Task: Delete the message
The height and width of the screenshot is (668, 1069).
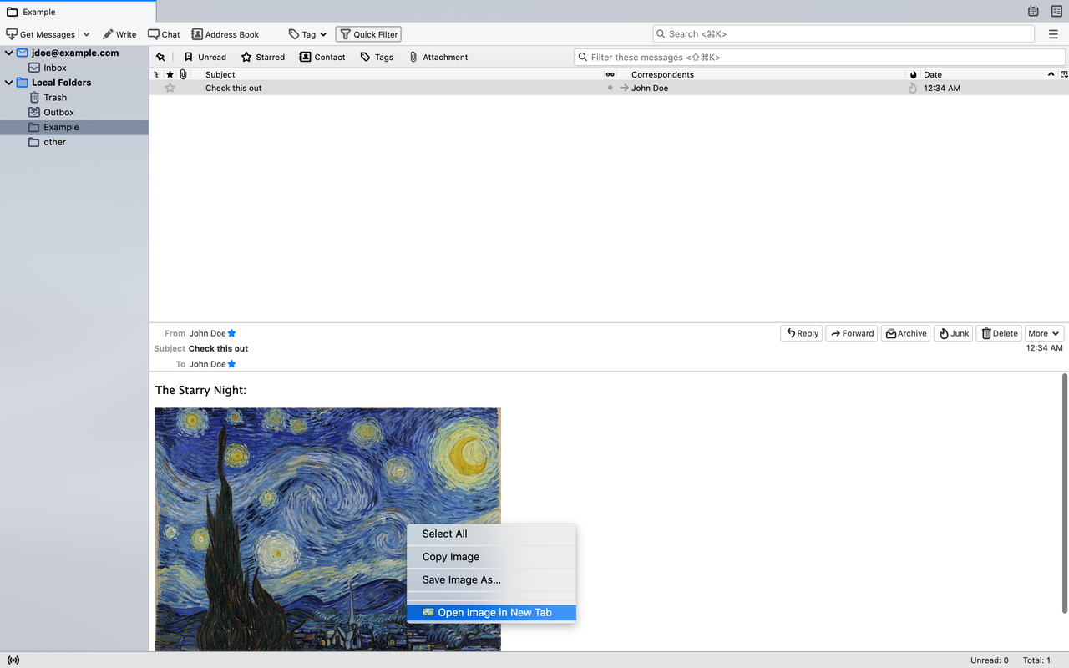Action: coord(999,333)
